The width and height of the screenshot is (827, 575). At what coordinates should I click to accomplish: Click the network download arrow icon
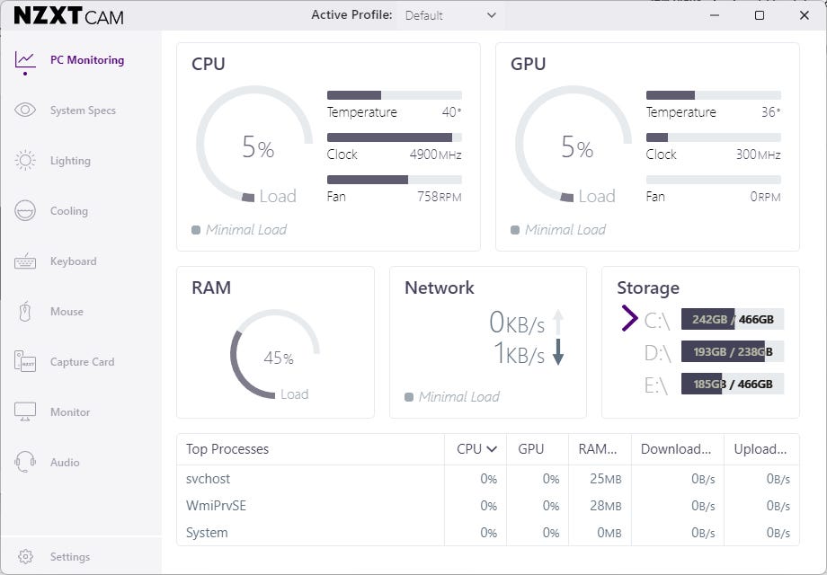(x=558, y=352)
